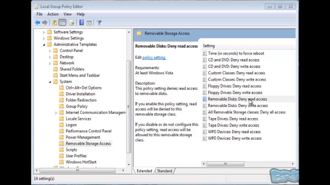Select CD and DVD: Deny write access

234,67
